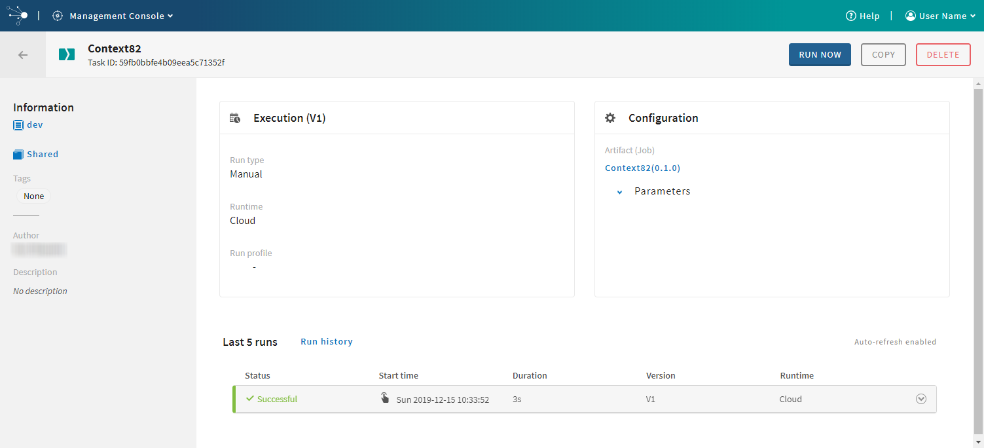Open the Run history link

(x=327, y=342)
